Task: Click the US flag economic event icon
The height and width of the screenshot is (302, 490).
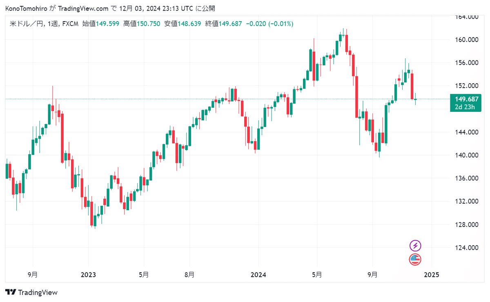Action: pos(415,259)
